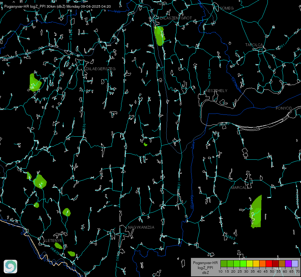Click the Poganyvar-HR radar title text
The width and height of the screenshot is (301, 277).
coord(57,6)
